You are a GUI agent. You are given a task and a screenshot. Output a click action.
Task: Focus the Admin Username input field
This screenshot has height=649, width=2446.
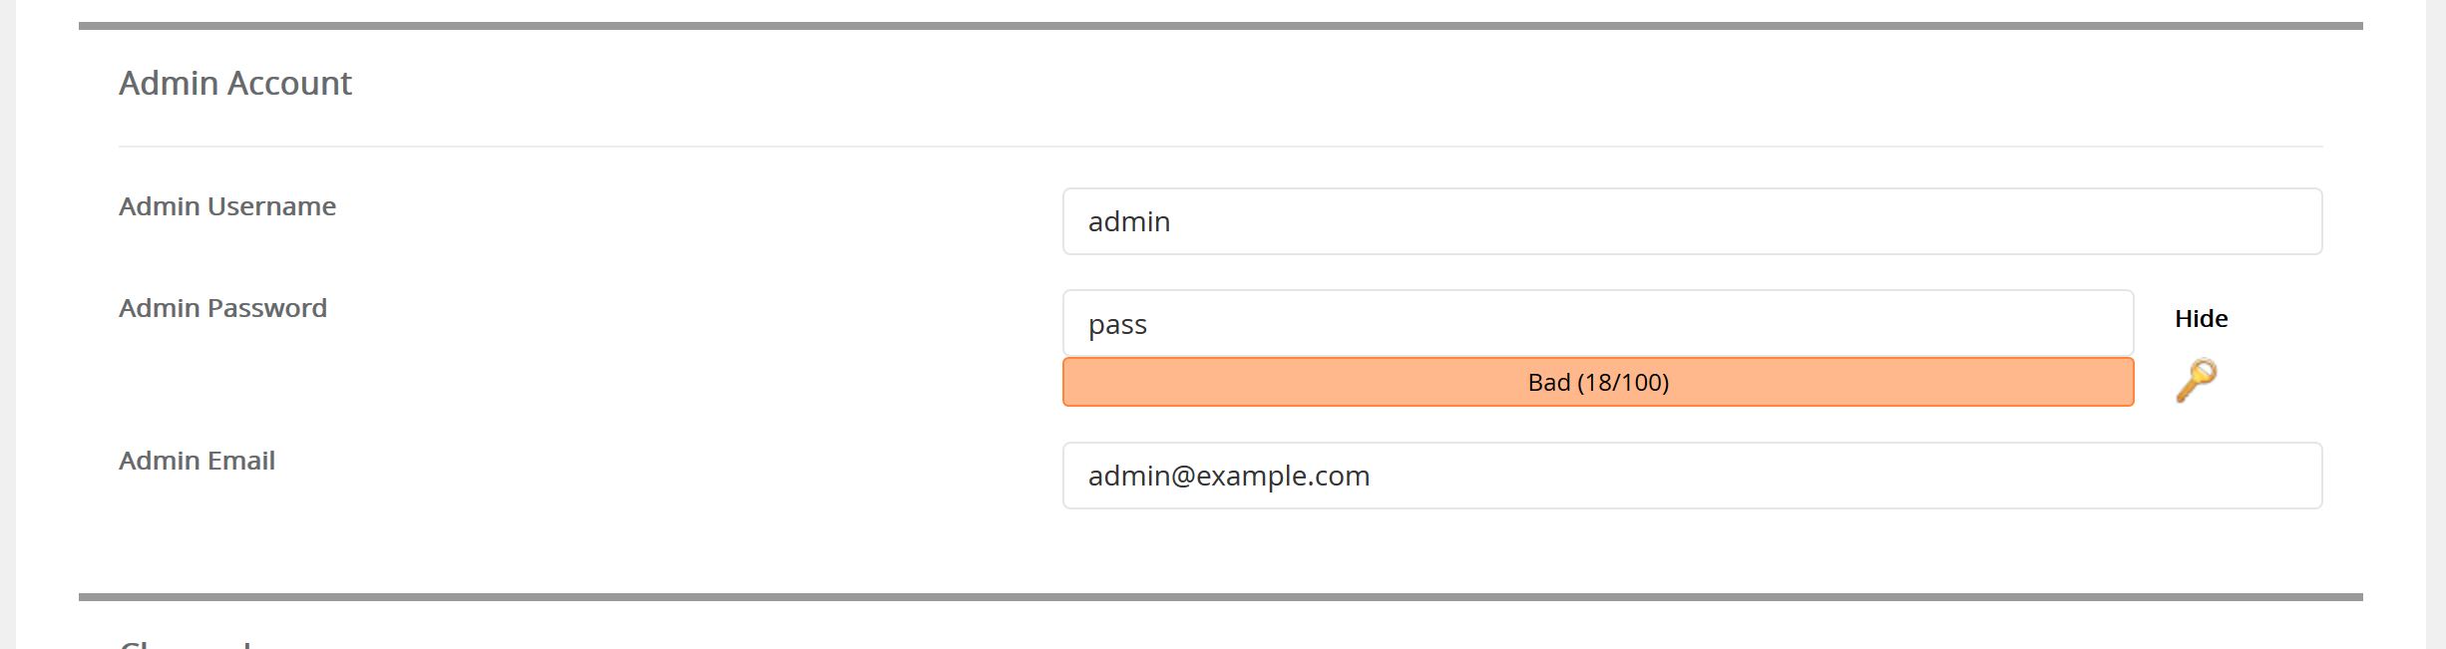(x=1692, y=221)
